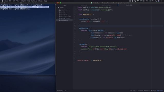
Task: Open the Help menu
Action: point(46,1)
